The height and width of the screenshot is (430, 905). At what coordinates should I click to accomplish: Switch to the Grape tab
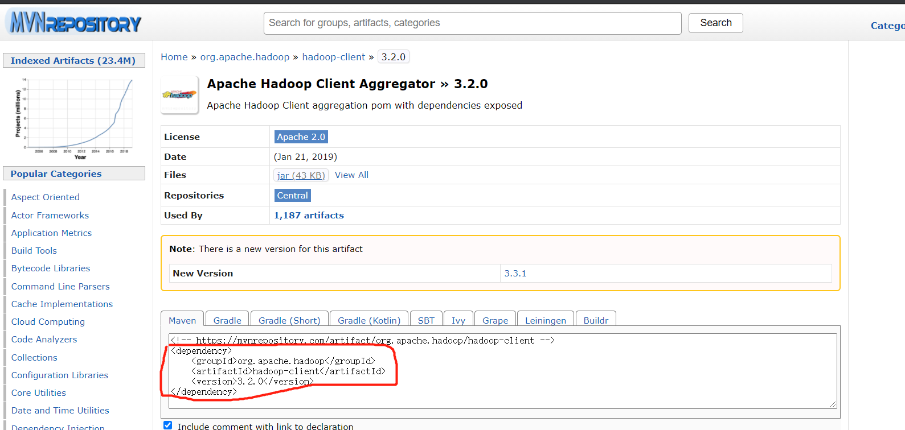pos(495,320)
